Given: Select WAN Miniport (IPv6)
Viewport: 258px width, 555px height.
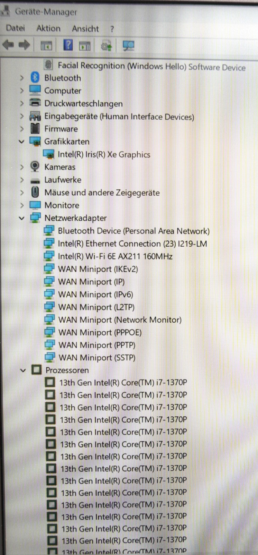Looking at the screenshot, I should (x=96, y=294).
